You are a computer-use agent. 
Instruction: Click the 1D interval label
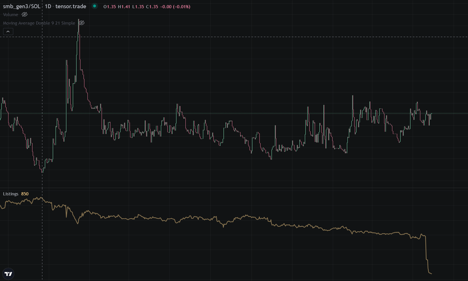pos(48,6)
